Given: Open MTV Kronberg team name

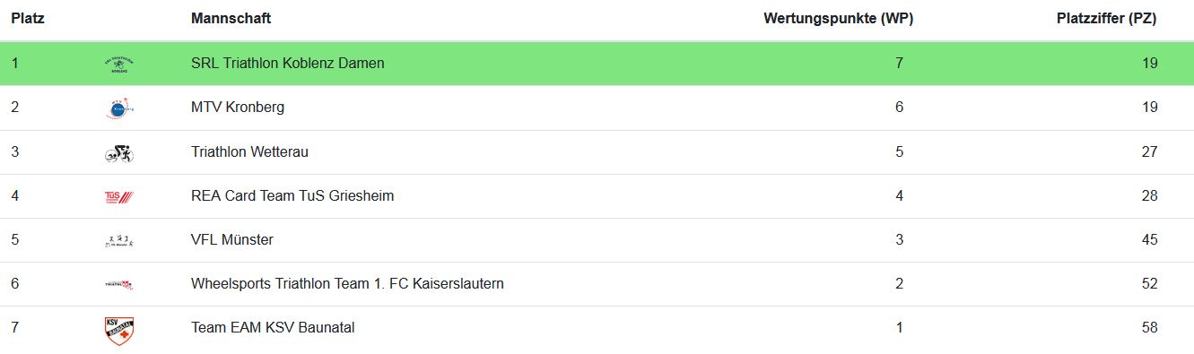Looking at the screenshot, I should [x=238, y=108].
